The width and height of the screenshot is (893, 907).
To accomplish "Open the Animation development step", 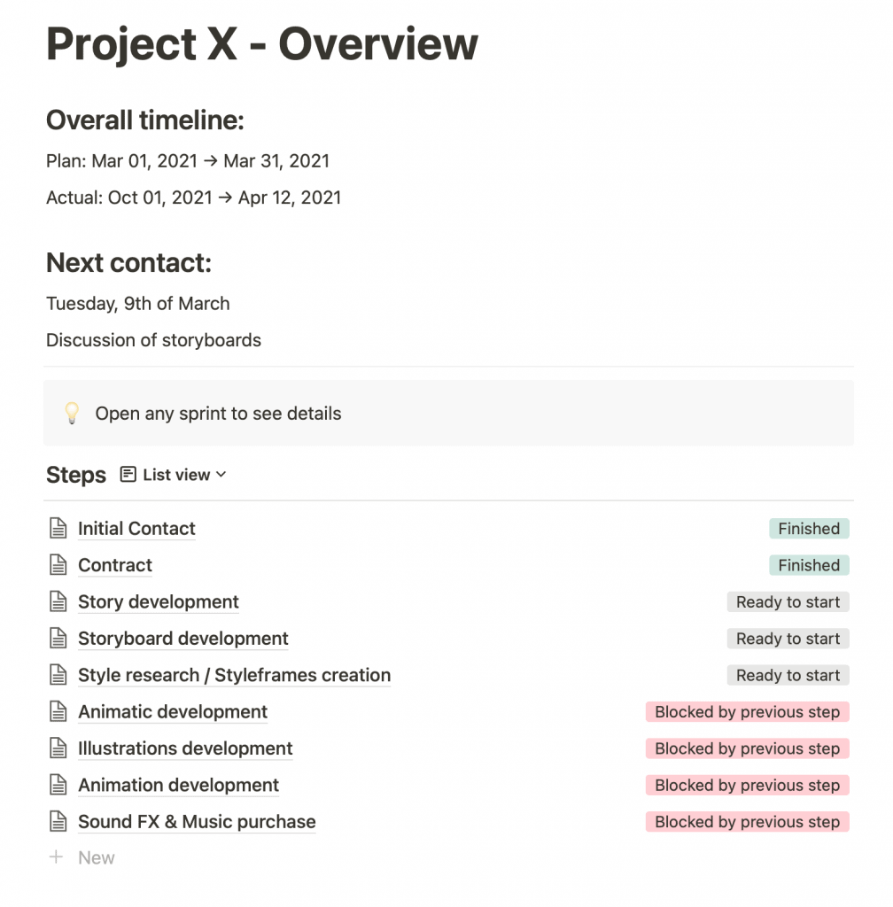I will (x=178, y=785).
